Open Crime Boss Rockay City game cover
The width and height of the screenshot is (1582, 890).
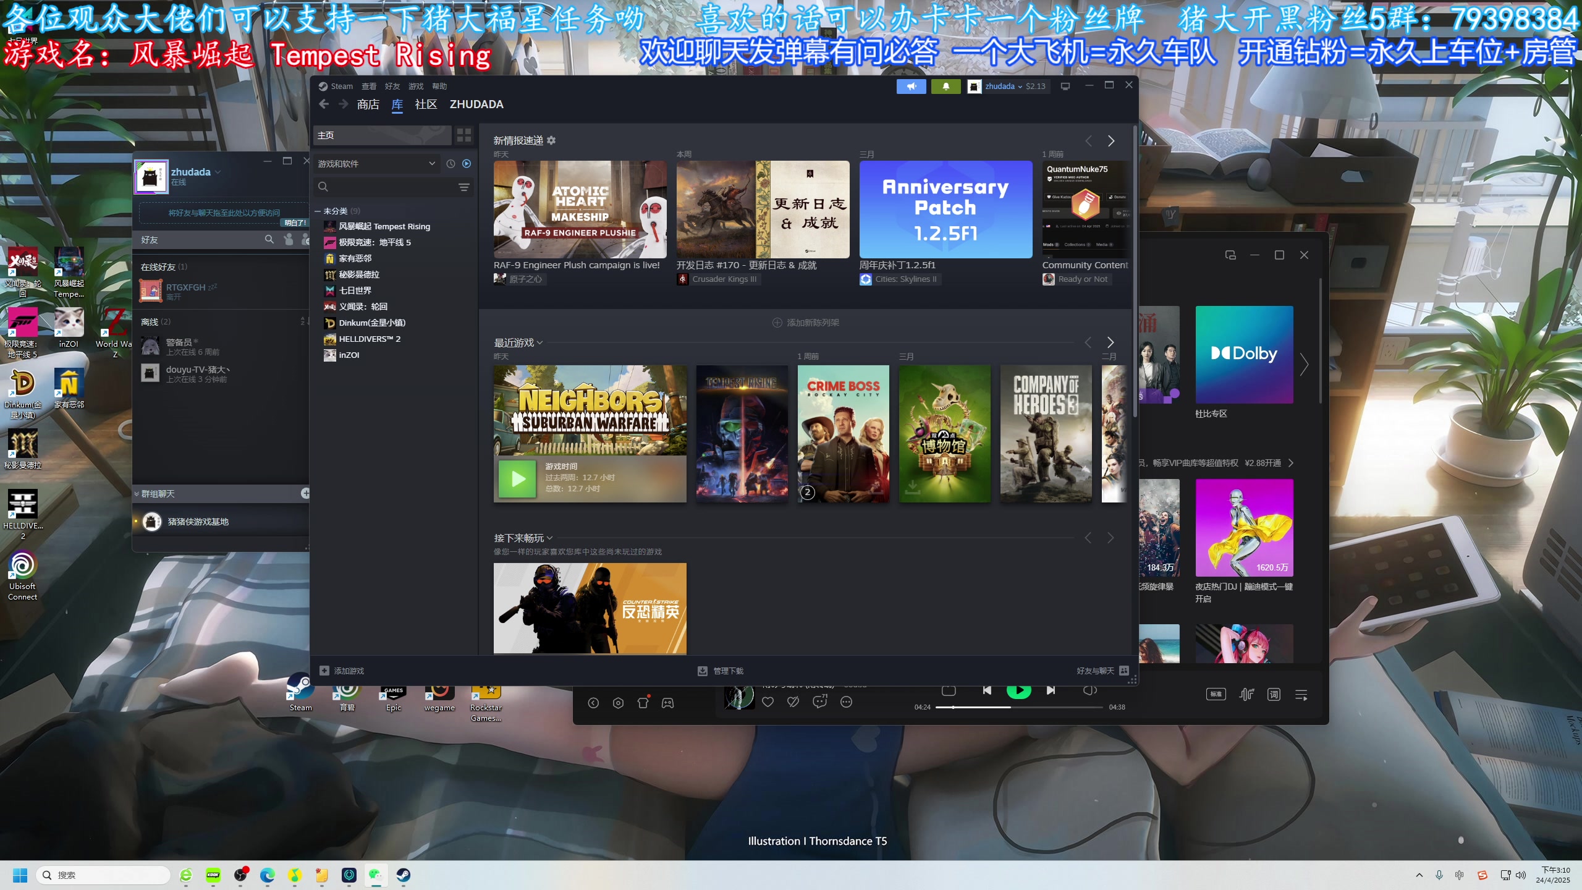click(844, 433)
